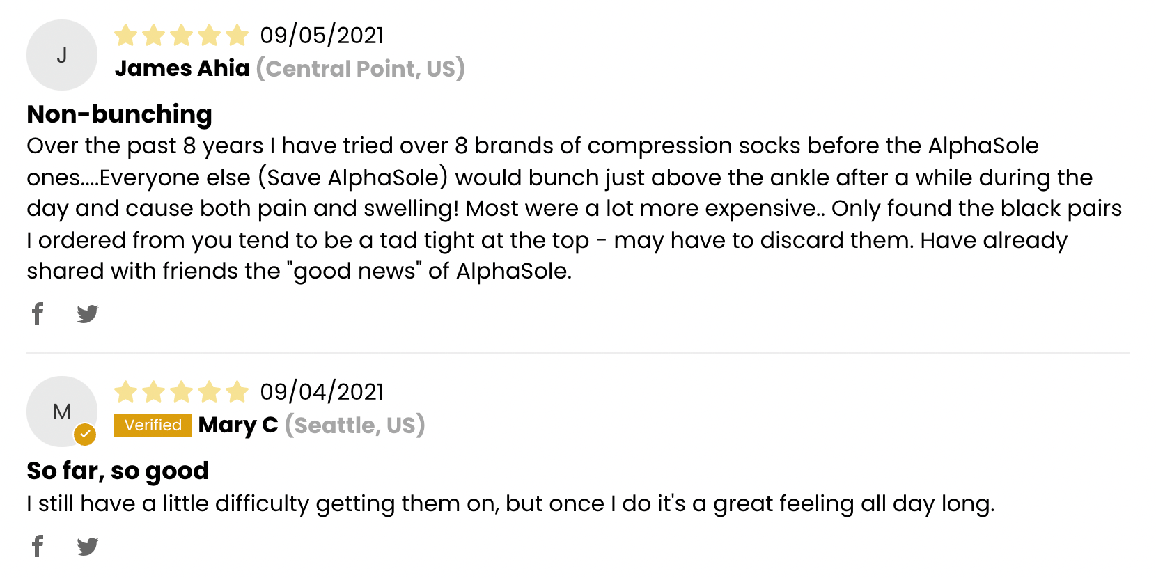Image resolution: width=1156 pixels, height=578 pixels.
Task: Click the So far, so good review title
Action: pyautogui.click(x=118, y=471)
